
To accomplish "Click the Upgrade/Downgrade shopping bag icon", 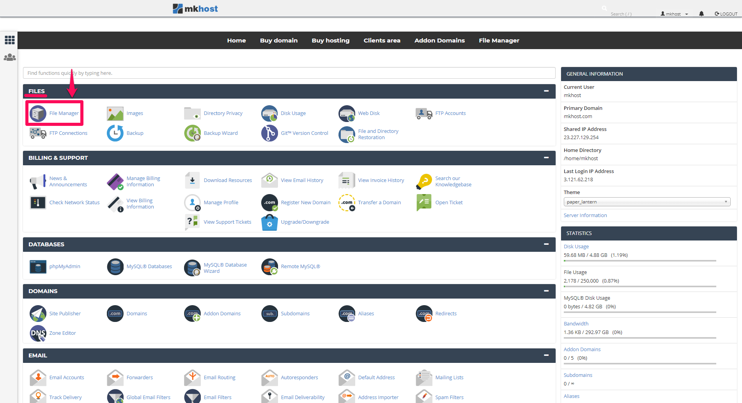I will (269, 222).
